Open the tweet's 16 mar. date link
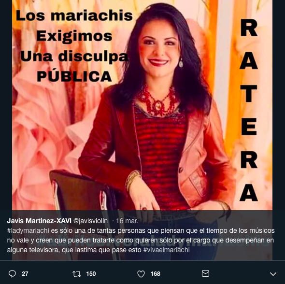Screen dimensions: 285x284 tap(127, 221)
